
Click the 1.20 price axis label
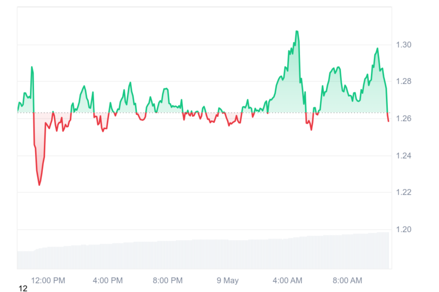pyautogui.click(x=403, y=230)
